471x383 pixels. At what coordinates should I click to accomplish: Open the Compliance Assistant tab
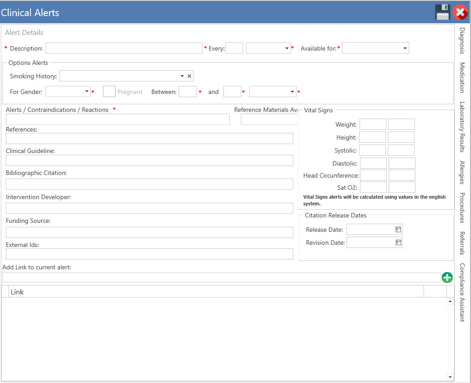462,292
